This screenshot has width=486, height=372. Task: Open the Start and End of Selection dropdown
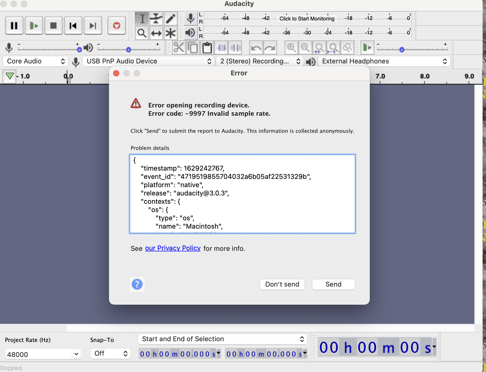[223, 339]
